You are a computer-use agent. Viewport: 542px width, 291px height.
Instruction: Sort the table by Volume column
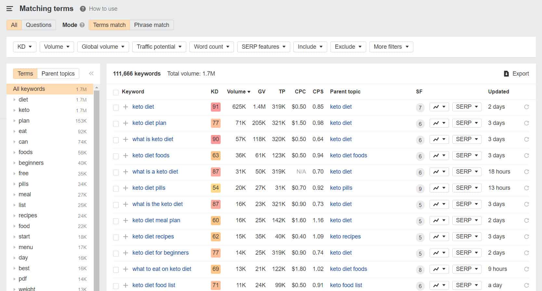click(238, 92)
